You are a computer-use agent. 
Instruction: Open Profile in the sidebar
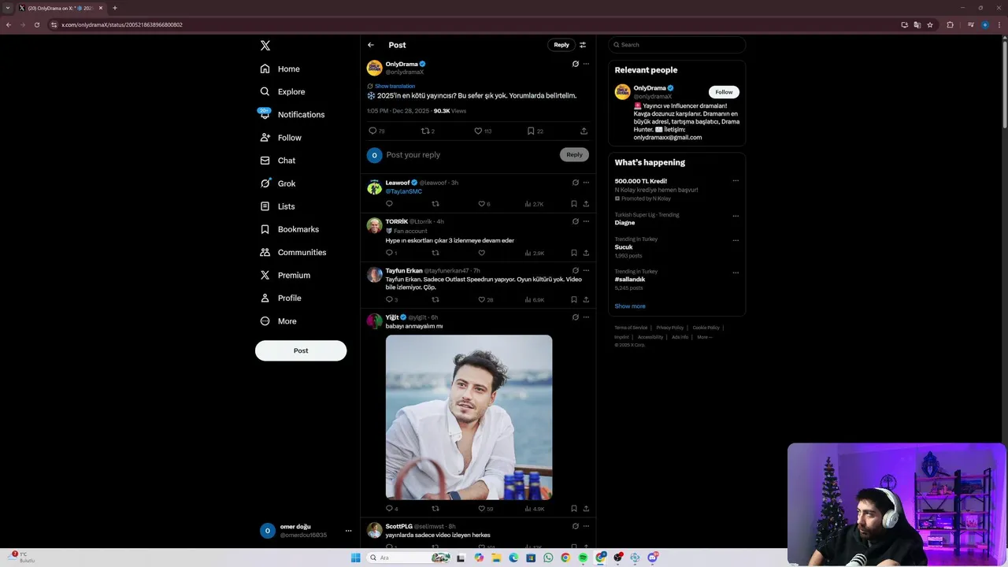[x=281, y=298]
